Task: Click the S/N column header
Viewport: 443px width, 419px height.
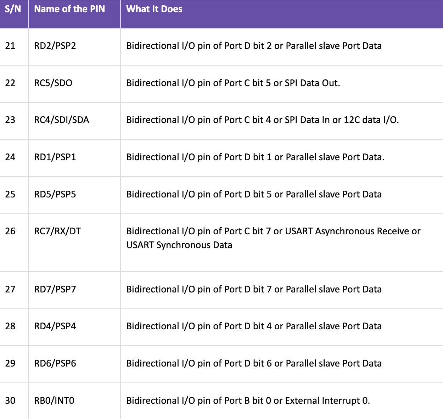Action: pyautogui.click(x=13, y=9)
